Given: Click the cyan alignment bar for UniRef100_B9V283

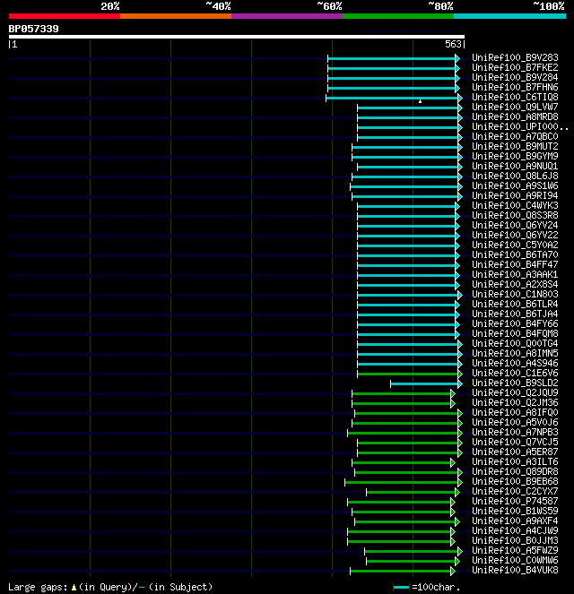Looking at the screenshot, I should pyautogui.click(x=392, y=58).
